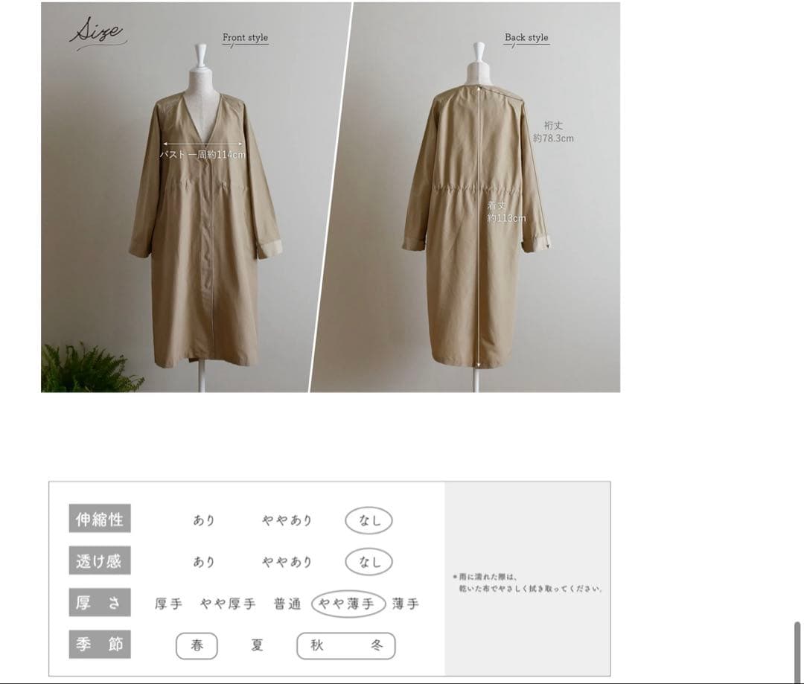Select circled なし in 透け感 row
The width and height of the screenshot is (804, 684).
tap(368, 562)
